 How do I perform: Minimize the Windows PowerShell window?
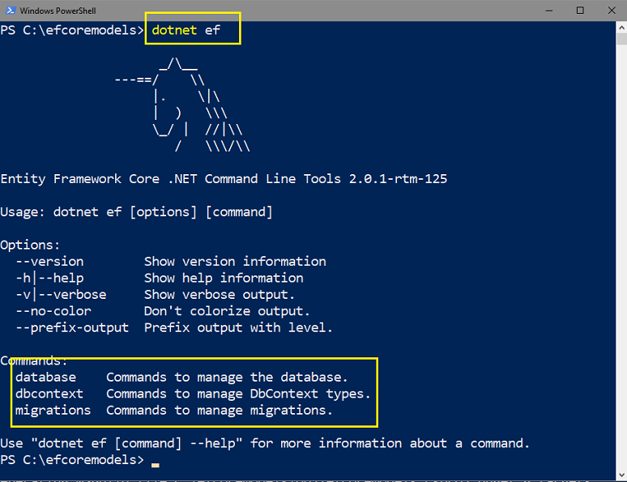tap(549, 11)
